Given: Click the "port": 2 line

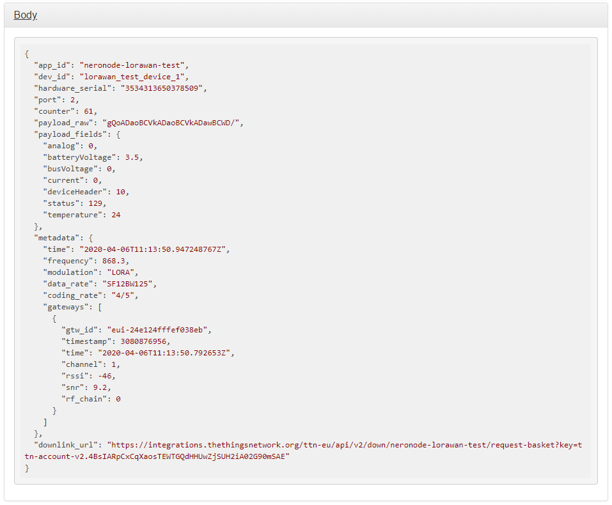Looking at the screenshot, I should (56, 100).
